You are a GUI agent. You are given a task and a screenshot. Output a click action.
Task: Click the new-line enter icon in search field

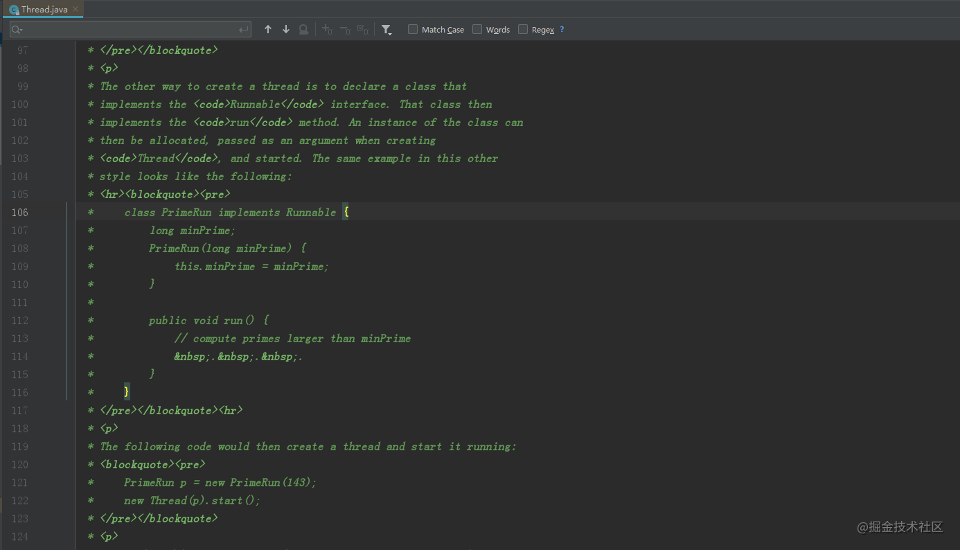pos(243,30)
